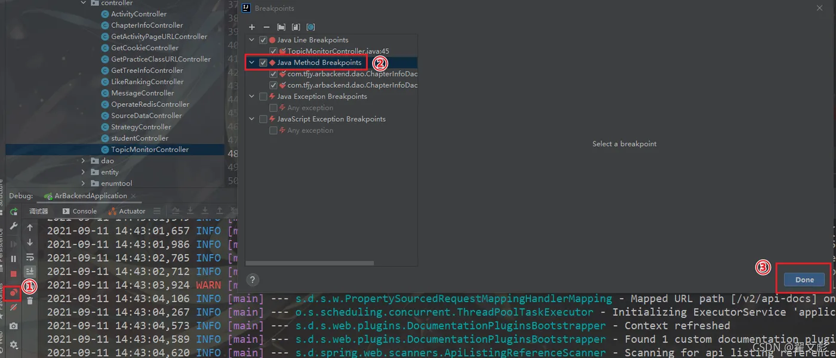Open run configuration wrench icon
The height and width of the screenshot is (358, 836).
(14, 227)
